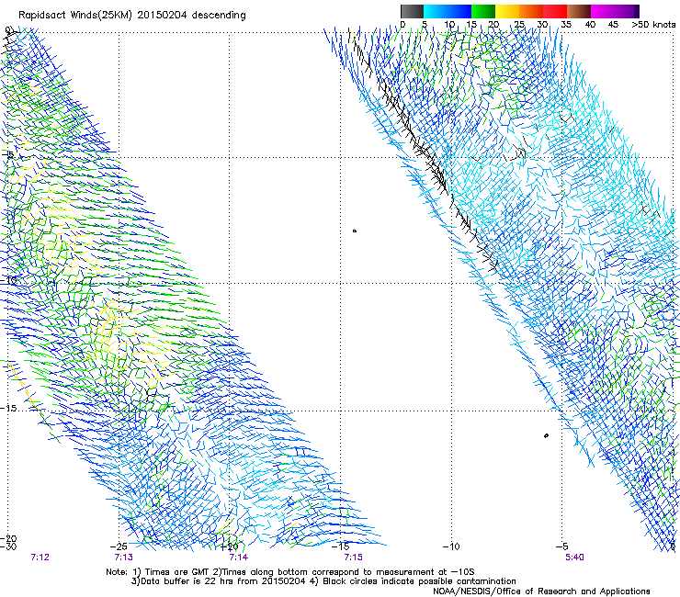This screenshot has height=597, width=680.
Task: Click the yellow 20-25 knots legend swatch
Action: pyautogui.click(x=507, y=11)
